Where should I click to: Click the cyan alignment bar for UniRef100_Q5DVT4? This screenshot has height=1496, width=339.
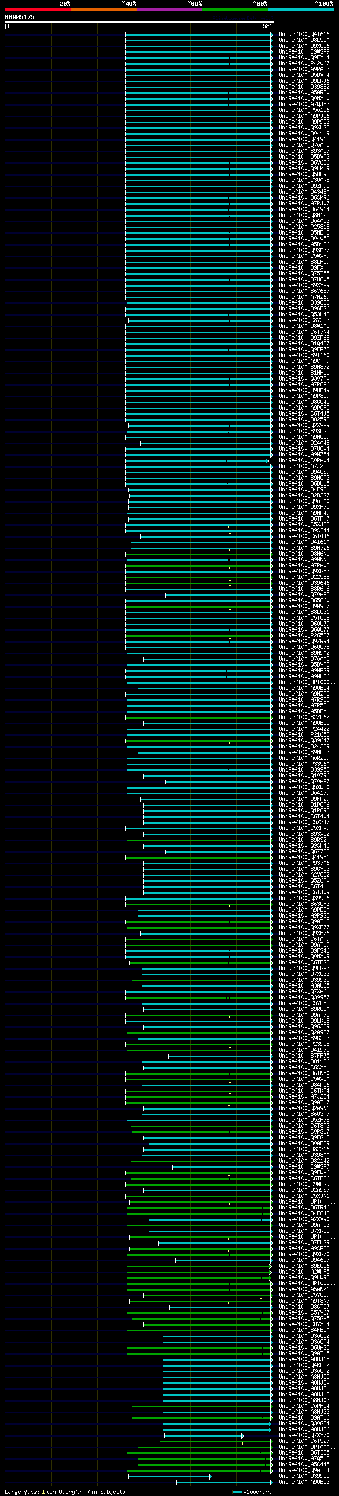click(x=199, y=75)
